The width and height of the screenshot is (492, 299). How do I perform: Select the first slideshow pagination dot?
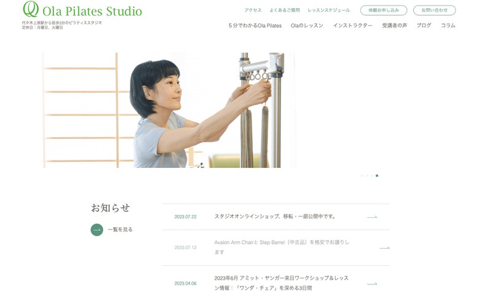point(362,176)
